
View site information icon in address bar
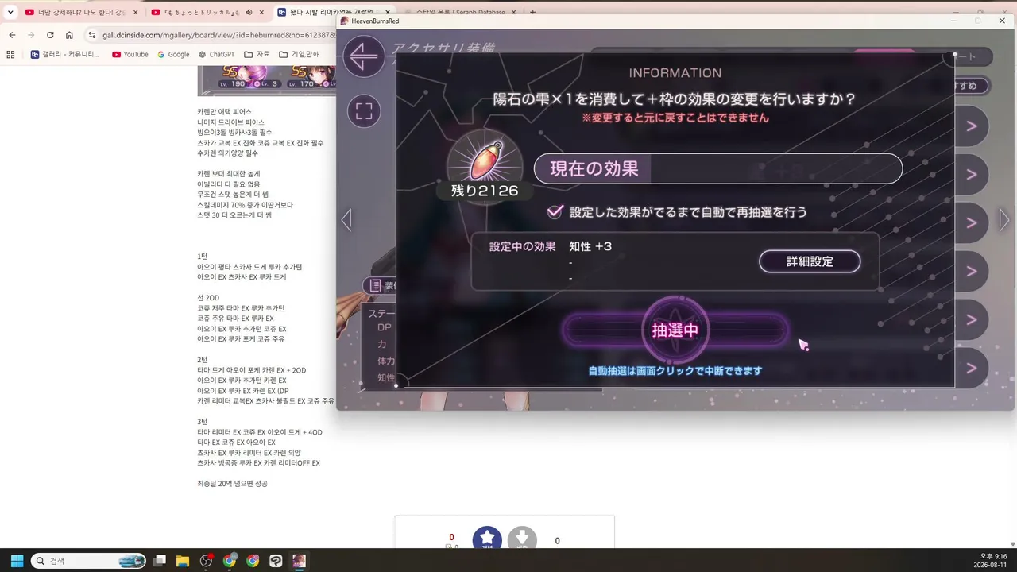[x=92, y=35]
